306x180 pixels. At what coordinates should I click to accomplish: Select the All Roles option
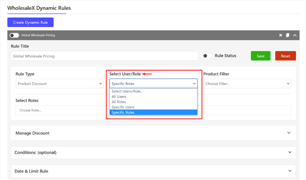coord(153,102)
